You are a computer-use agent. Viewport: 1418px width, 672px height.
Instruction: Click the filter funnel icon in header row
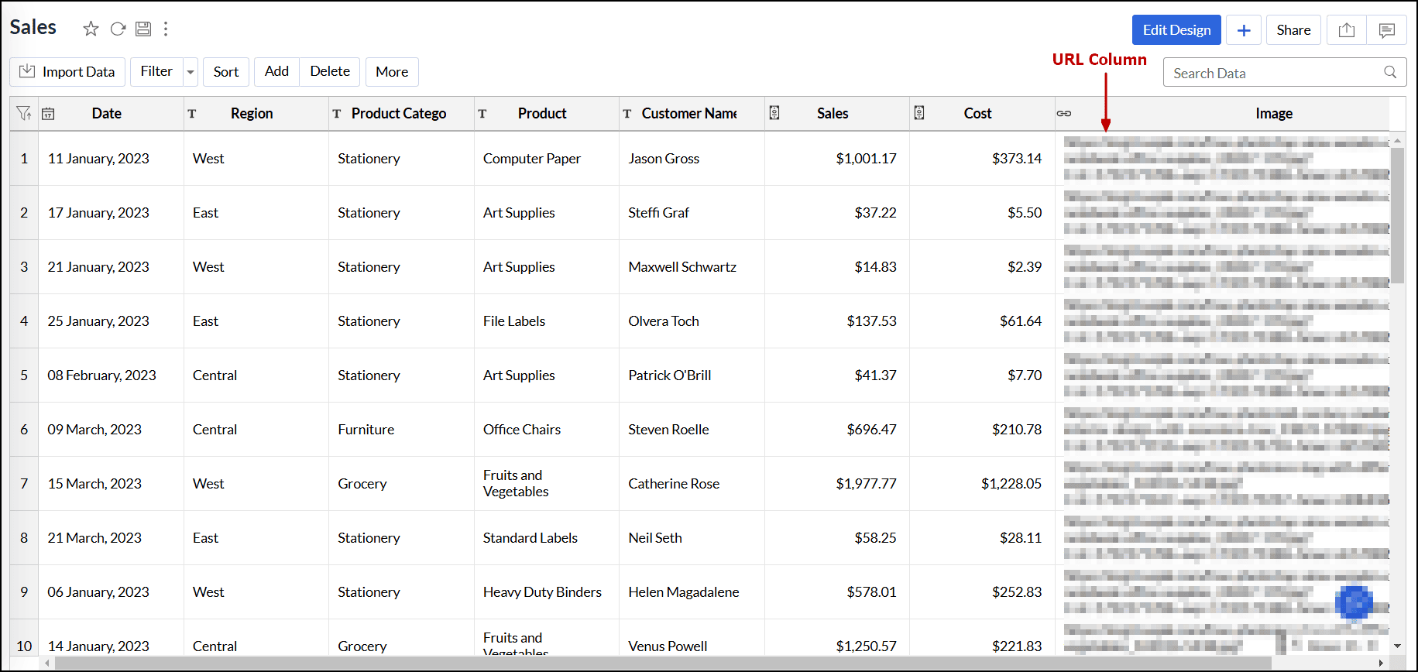point(23,114)
